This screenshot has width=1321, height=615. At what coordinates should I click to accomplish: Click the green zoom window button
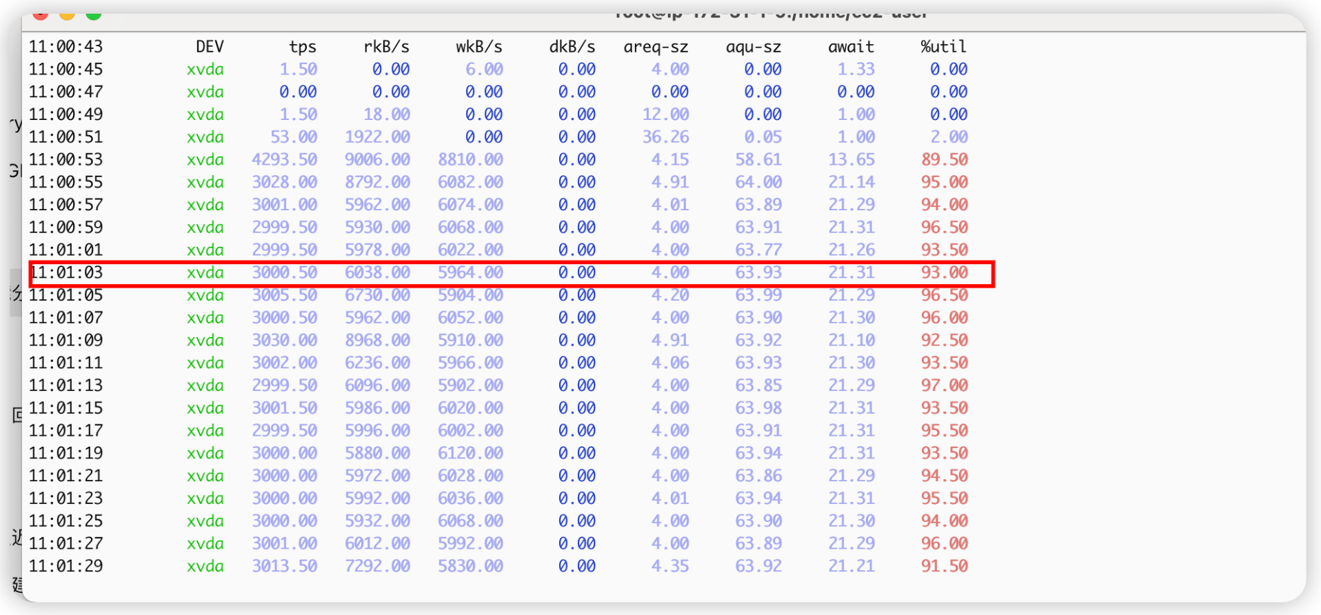click(94, 14)
